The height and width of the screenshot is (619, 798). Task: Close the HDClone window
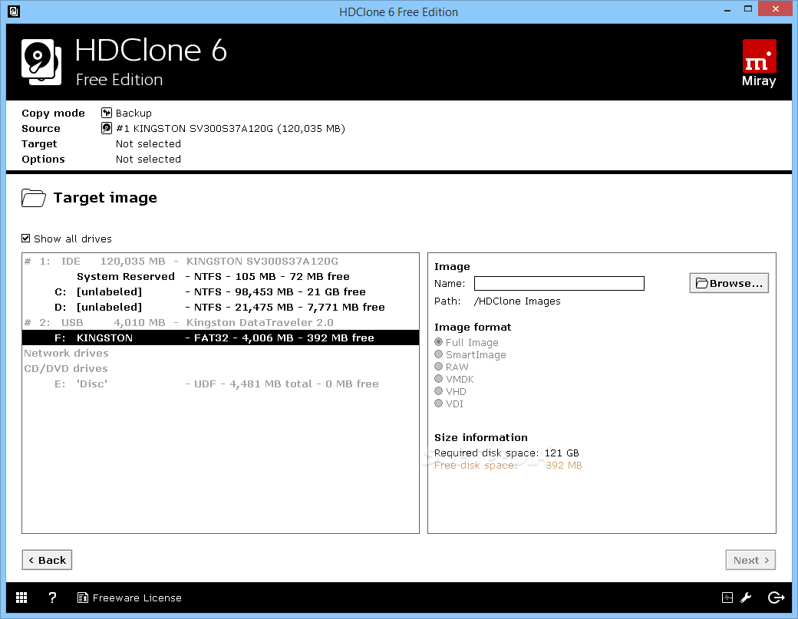coord(775,8)
